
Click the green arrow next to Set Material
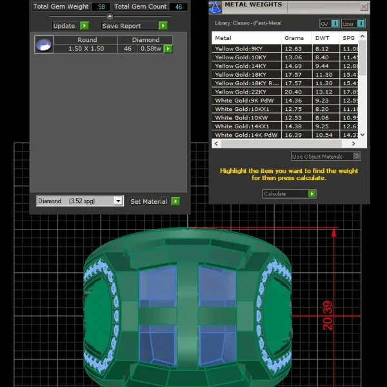pyautogui.click(x=175, y=201)
